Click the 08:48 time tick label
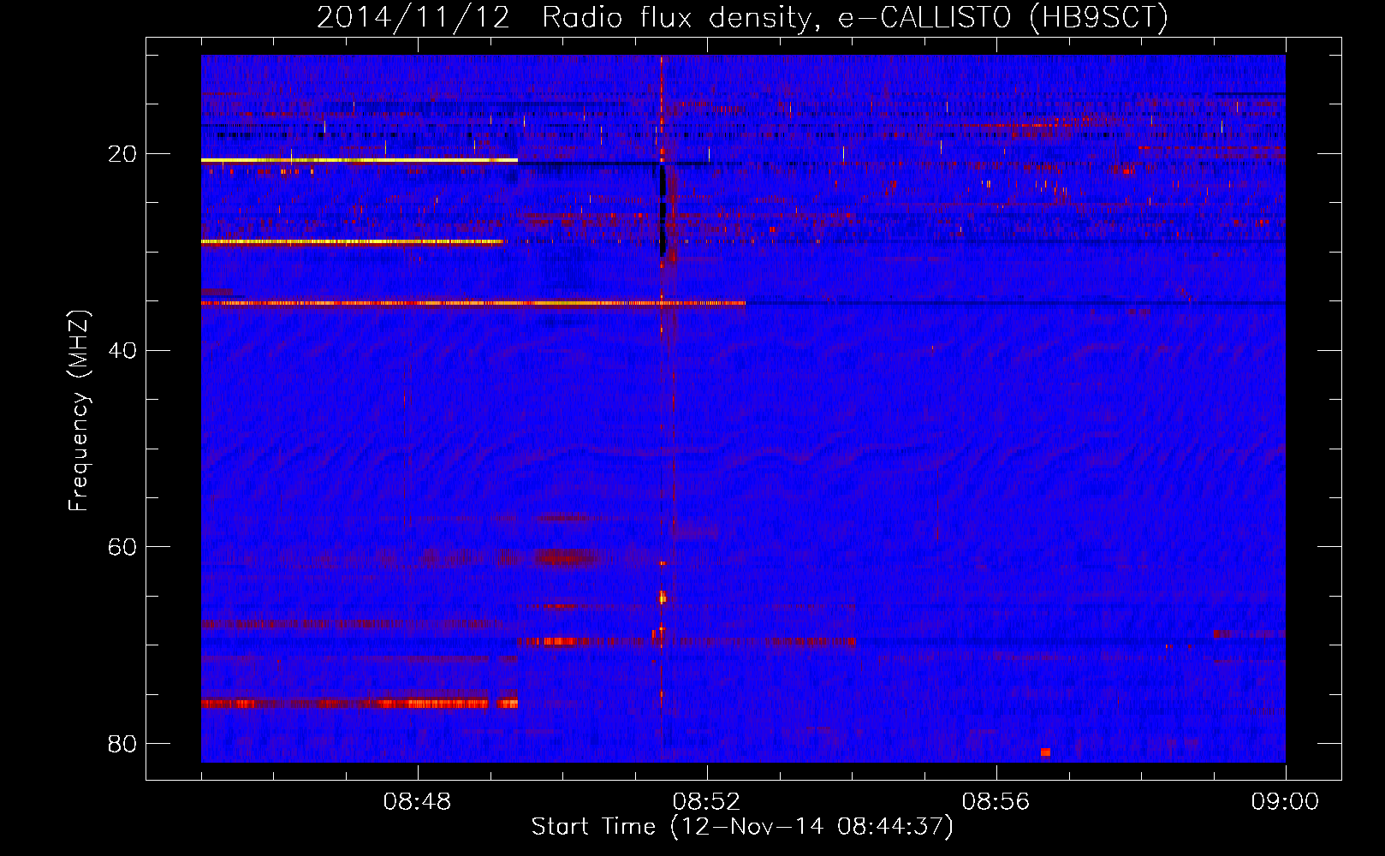The image size is (1385, 856). [x=418, y=802]
